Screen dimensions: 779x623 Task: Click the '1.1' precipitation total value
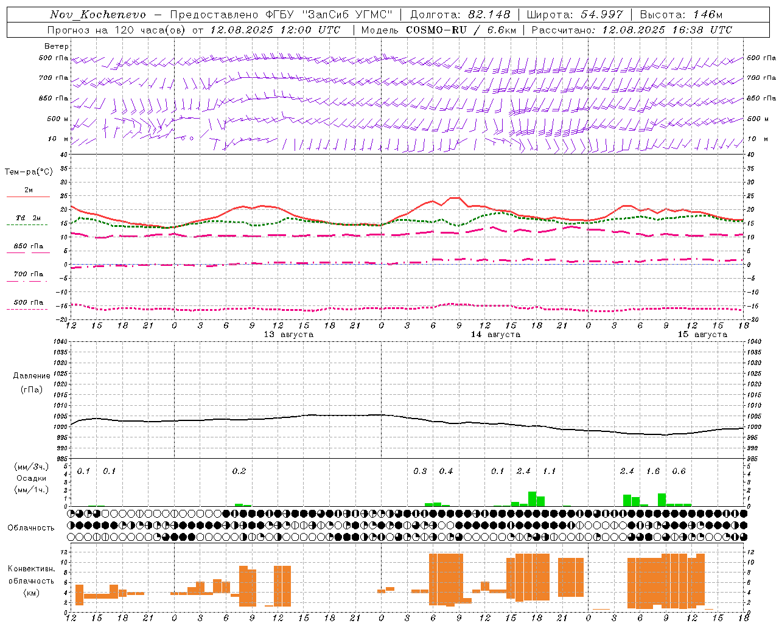550,472
